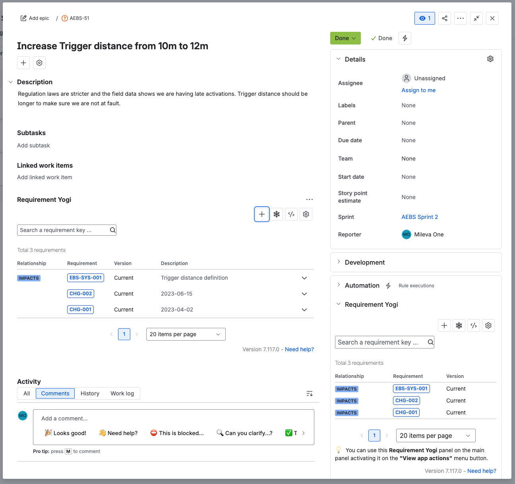Click the share icon in header
Screen dimensions: 515x484
point(445,18)
